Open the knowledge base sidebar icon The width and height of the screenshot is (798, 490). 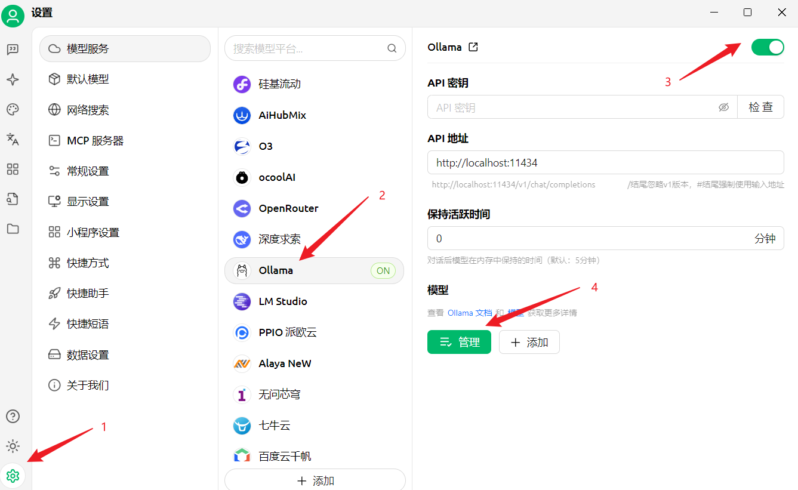pos(13,199)
